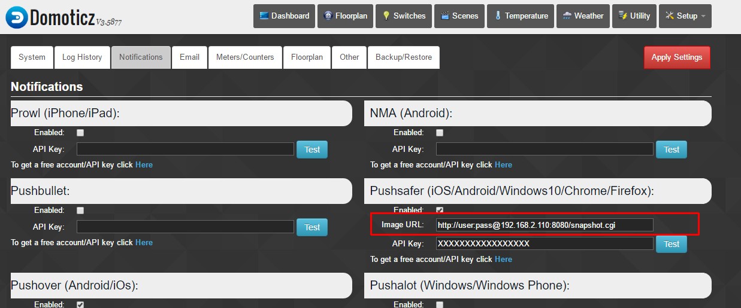Focus the Prowl API Key field

coord(185,149)
